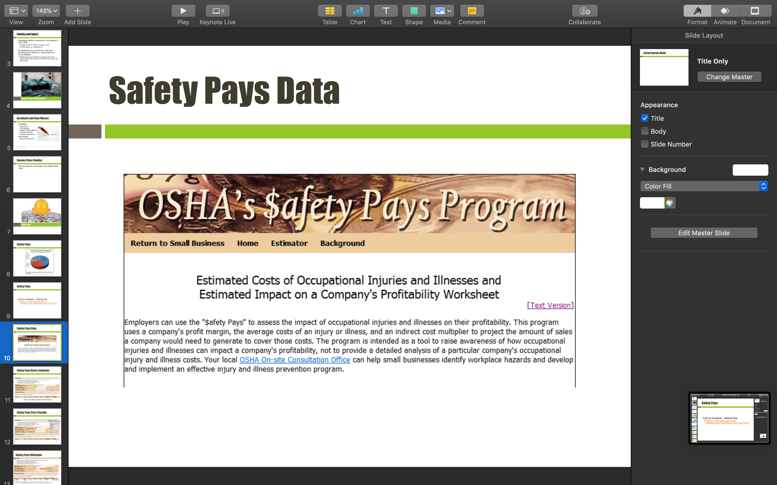Viewport: 777px width, 485px height.
Task: Click the green title divider bar shape
Action: coord(368,131)
